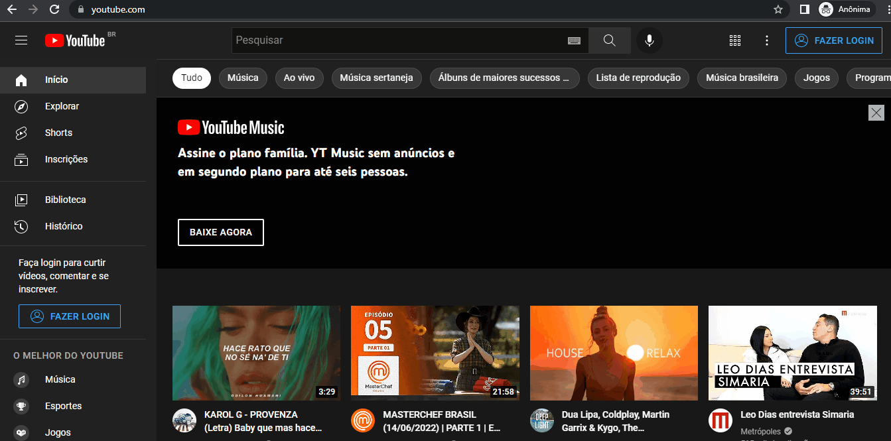Open the on-screen keyboard icon in search

tap(574, 40)
